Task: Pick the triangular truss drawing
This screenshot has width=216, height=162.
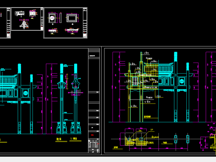Action: point(24,24)
